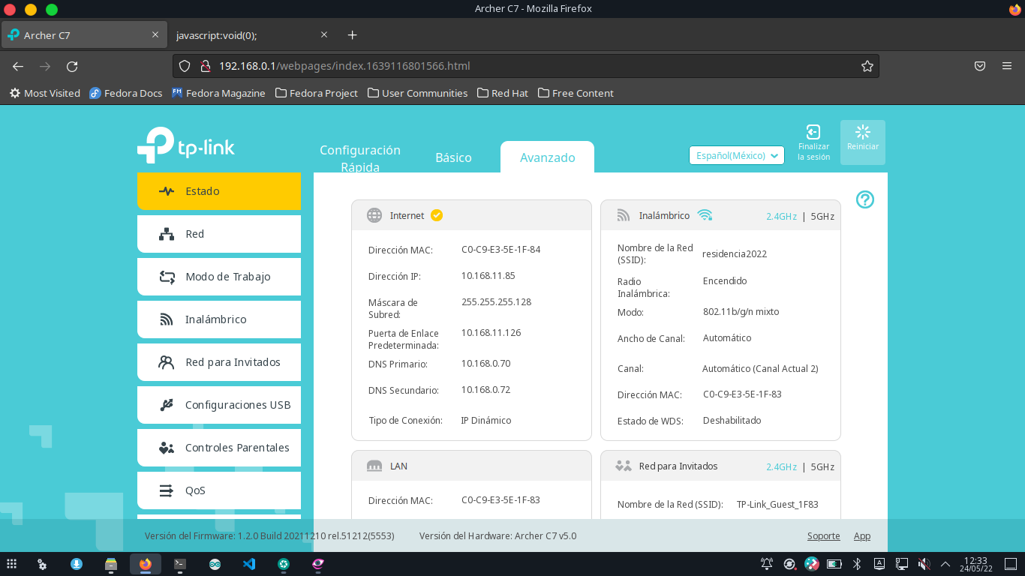Click the Bluetooth tray icon
The height and width of the screenshot is (576, 1025).
click(x=857, y=563)
